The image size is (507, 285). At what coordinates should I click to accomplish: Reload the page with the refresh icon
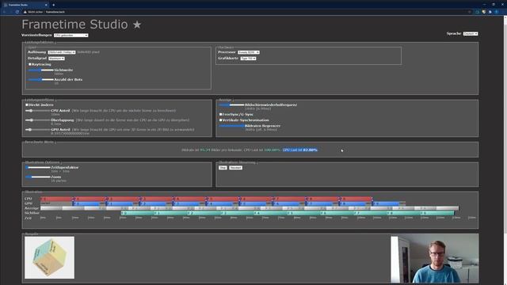tap(17, 12)
